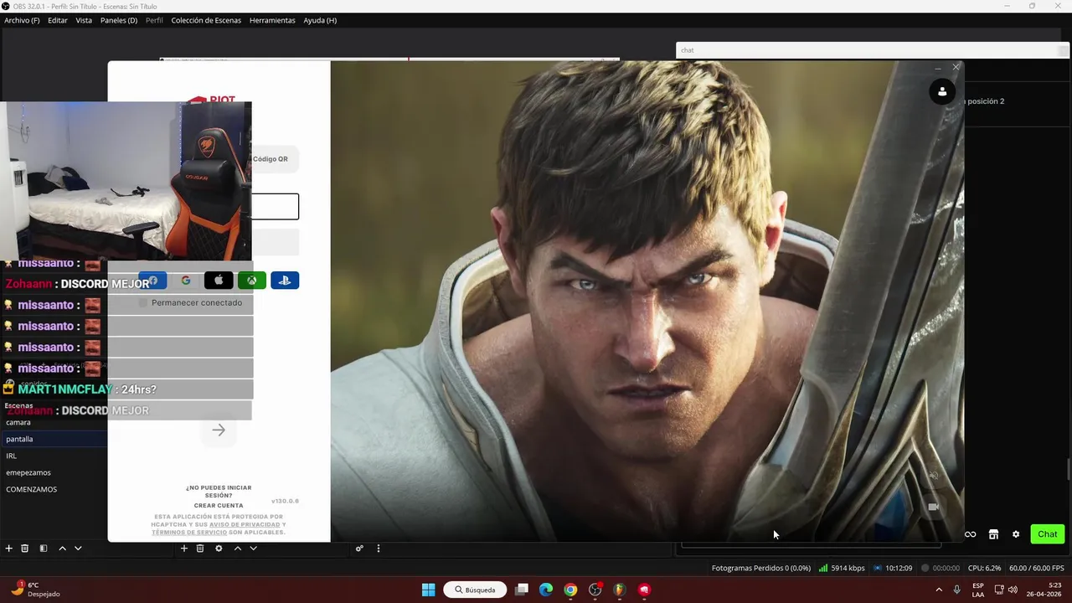This screenshot has height=603, width=1072.
Task: Open ¿No puedes iniciar sesión? link
Action: pyautogui.click(x=219, y=492)
